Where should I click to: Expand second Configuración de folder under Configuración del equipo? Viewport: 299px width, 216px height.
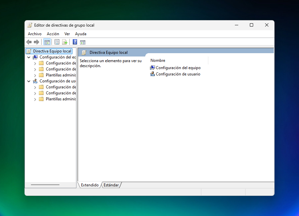tap(35, 69)
